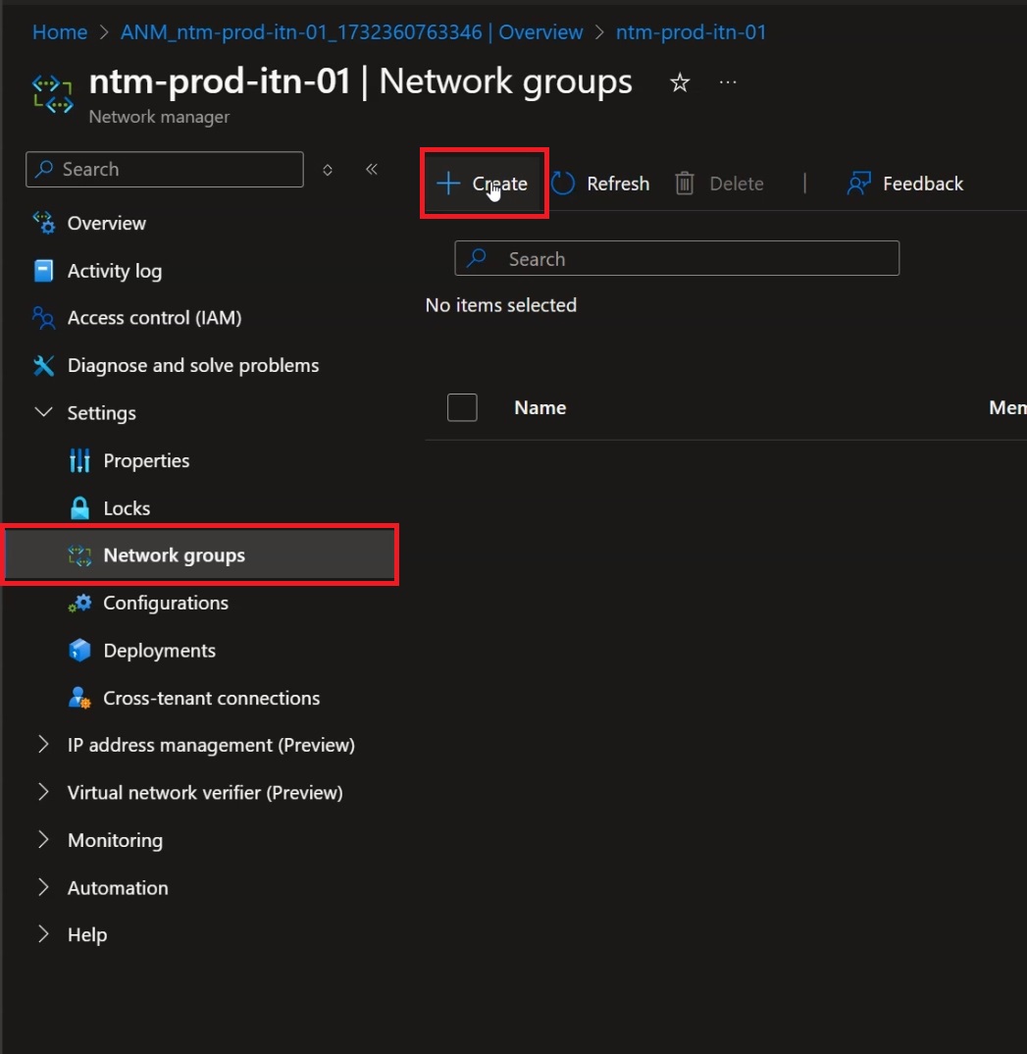Screen dimensions: 1027x1054
Task: Click the Create button
Action: point(484,184)
